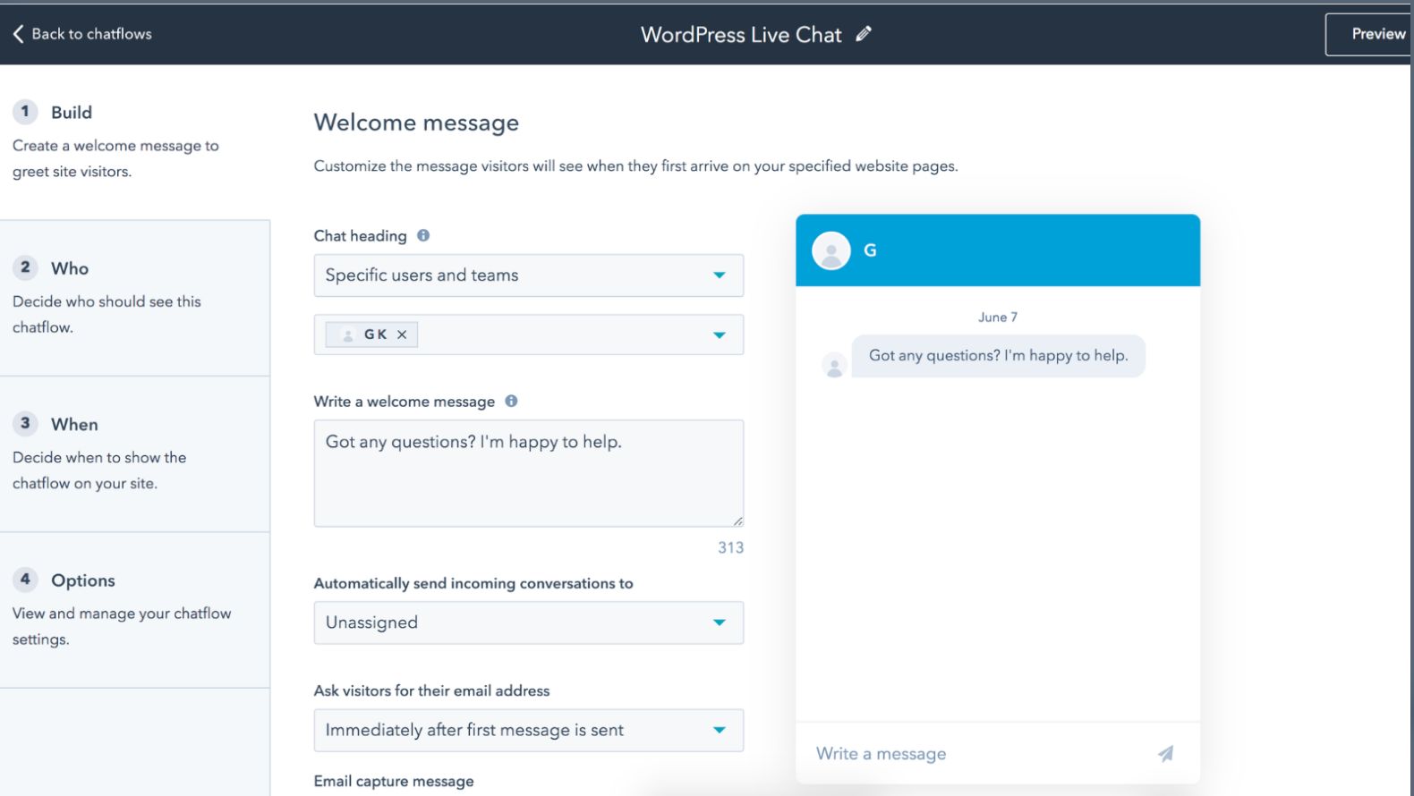Click the Back to chatflows link
The height and width of the screenshot is (796, 1414).
(90, 33)
